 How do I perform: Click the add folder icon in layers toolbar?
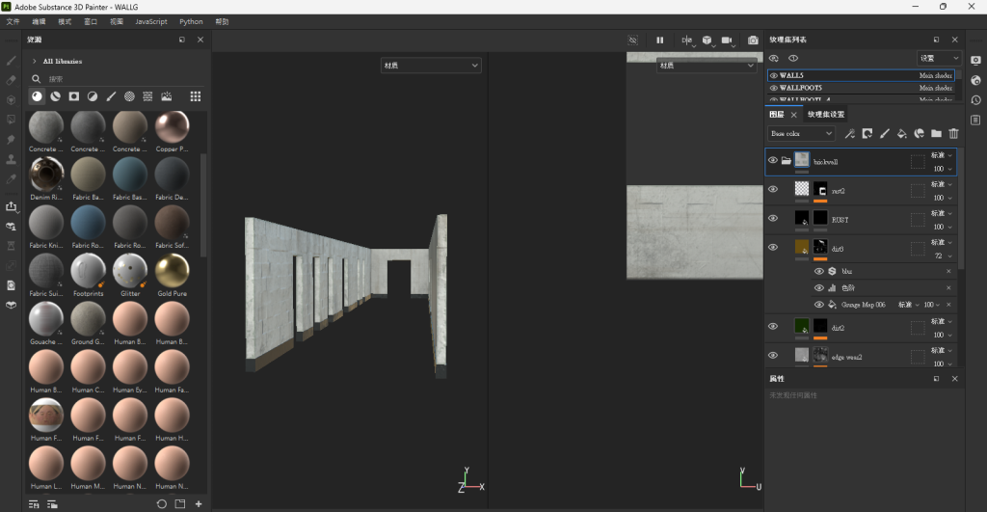[x=936, y=134]
